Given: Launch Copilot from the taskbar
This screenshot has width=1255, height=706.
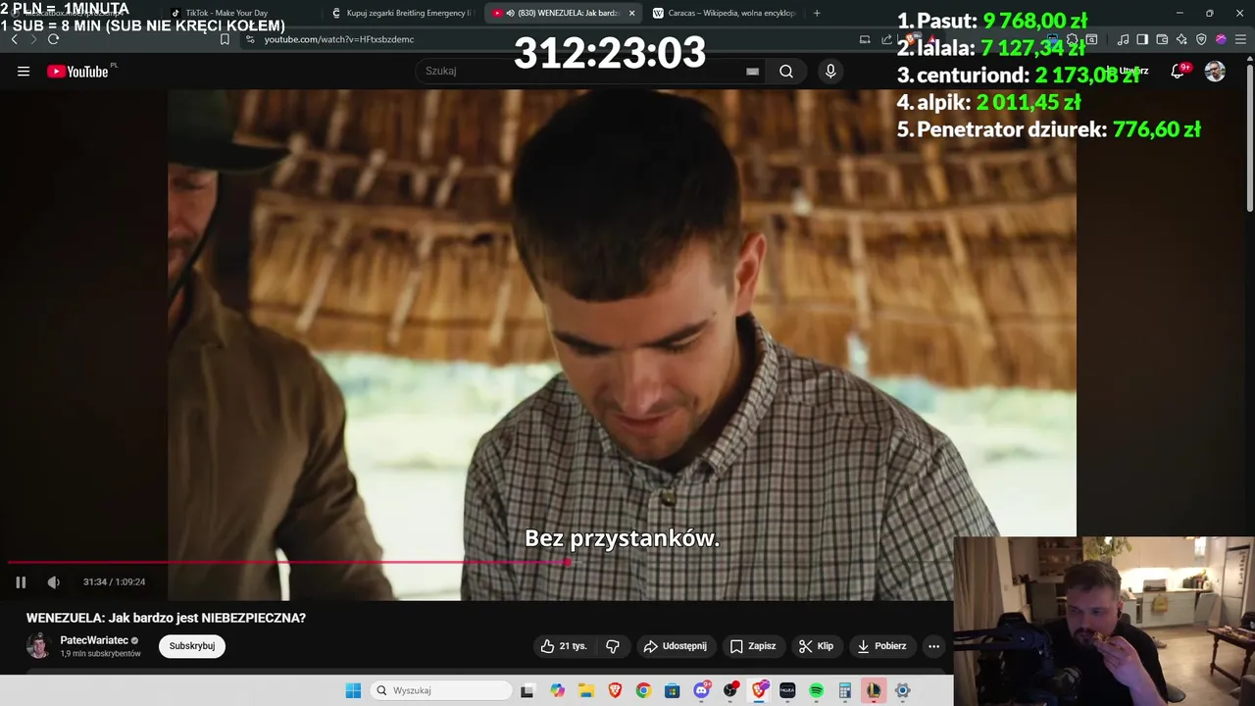Looking at the screenshot, I should click(557, 690).
